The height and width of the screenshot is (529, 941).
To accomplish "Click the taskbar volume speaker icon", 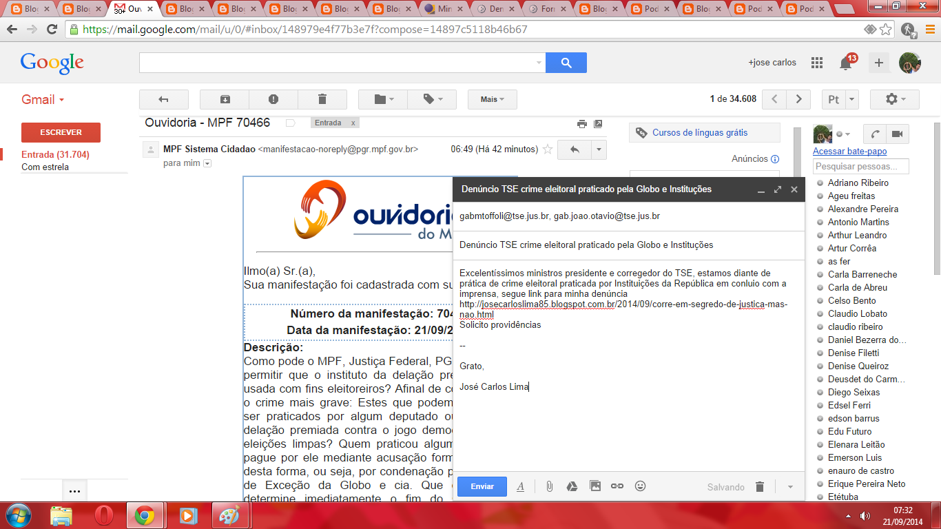I will pyautogui.click(x=865, y=515).
